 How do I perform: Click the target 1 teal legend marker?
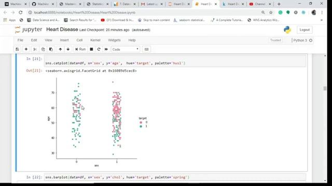(x=141, y=126)
